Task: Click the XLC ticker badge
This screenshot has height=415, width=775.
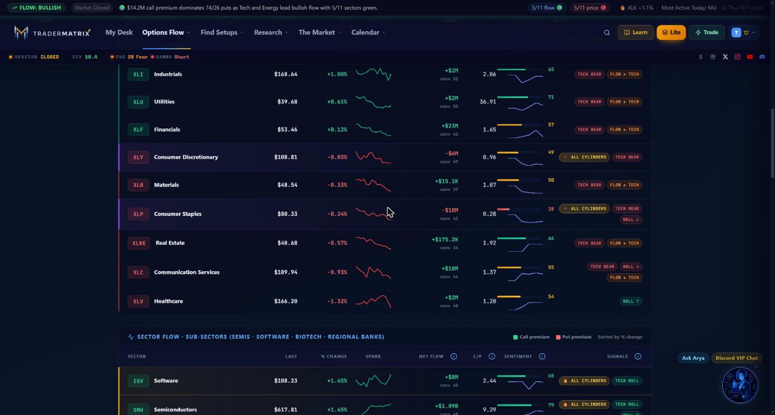Action: click(x=138, y=272)
